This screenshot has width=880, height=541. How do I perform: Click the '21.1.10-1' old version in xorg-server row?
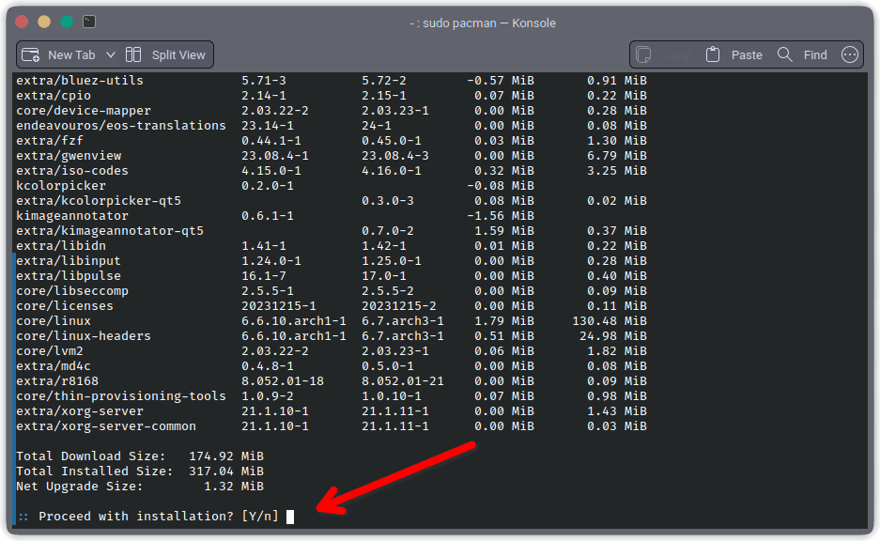tap(275, 410)
